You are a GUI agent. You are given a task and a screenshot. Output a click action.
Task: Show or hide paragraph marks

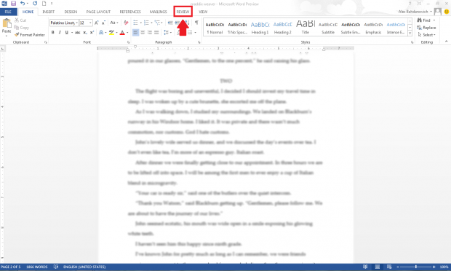(196, 23)
